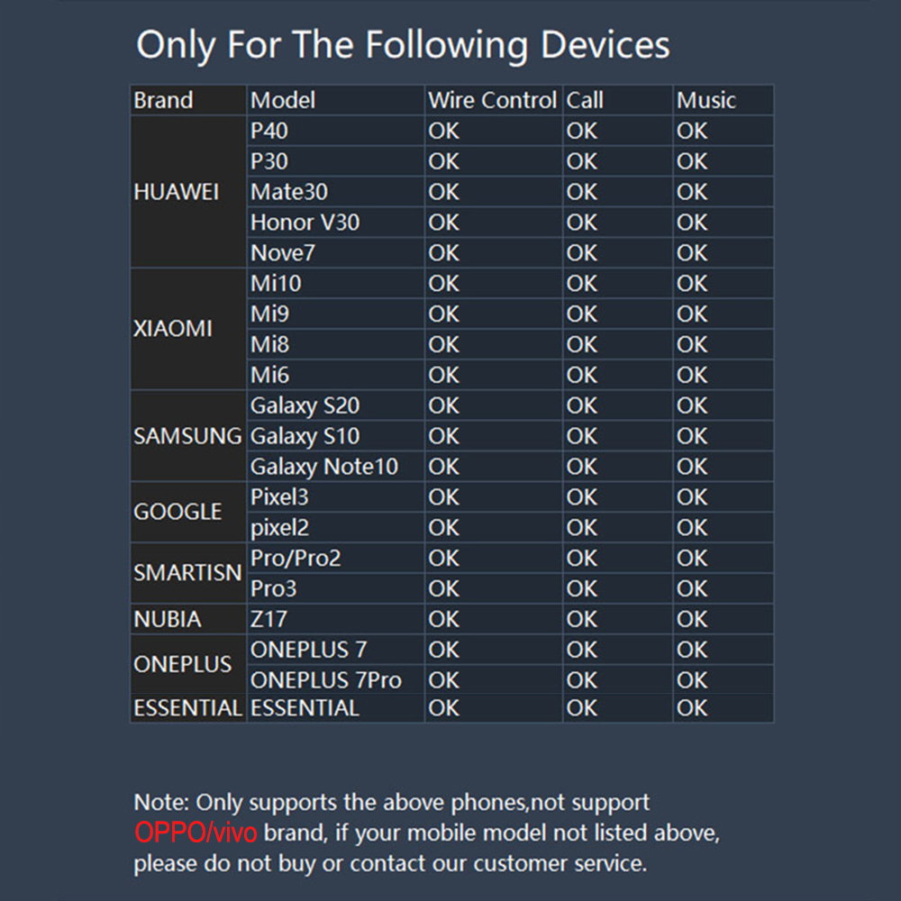
Task: Select the SAMSUNG brand cell
Action: tap(188, 436)
